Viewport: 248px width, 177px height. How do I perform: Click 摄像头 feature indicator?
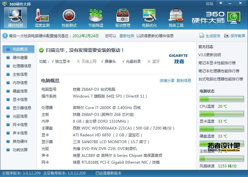(108, 61)
